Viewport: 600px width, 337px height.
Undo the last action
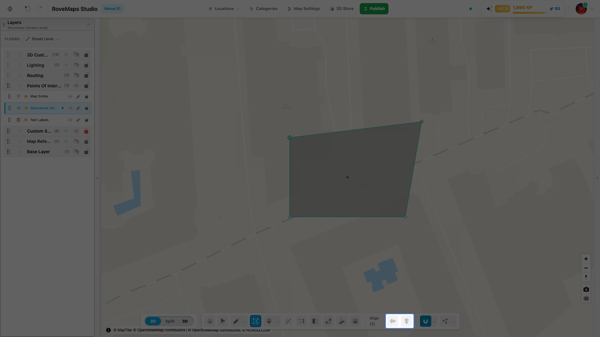[x=27, y=9]
